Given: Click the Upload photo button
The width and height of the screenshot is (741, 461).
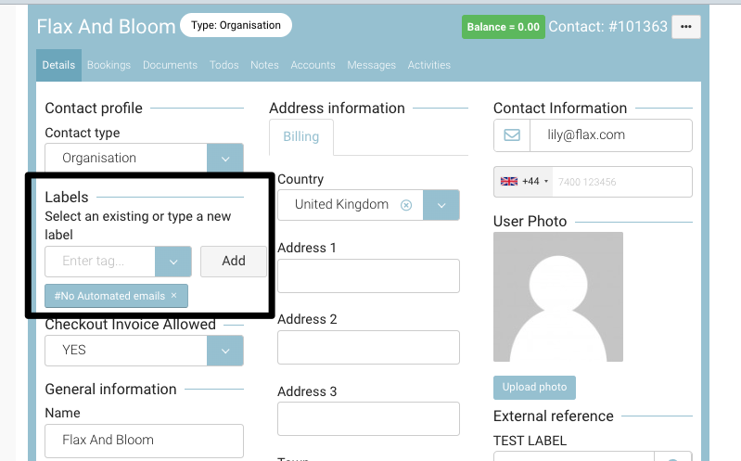Looking at the screenshot, I should [x=534, y=387].
